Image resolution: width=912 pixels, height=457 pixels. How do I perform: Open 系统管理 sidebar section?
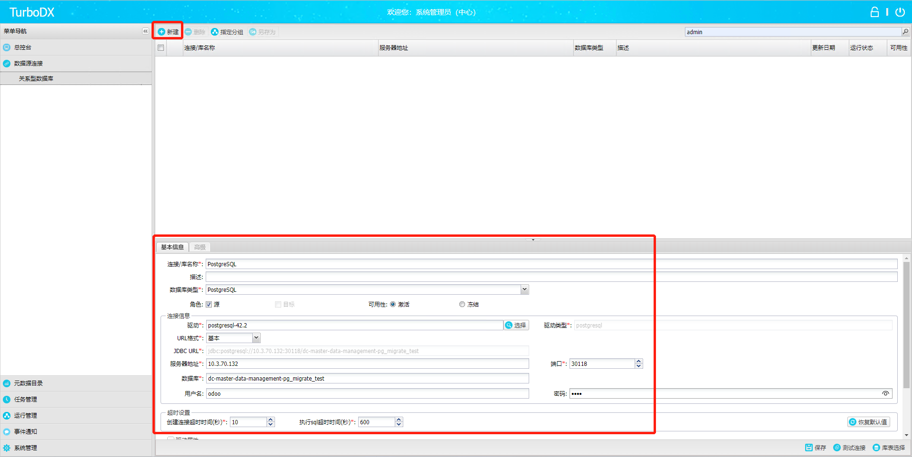tap(76, 448)
